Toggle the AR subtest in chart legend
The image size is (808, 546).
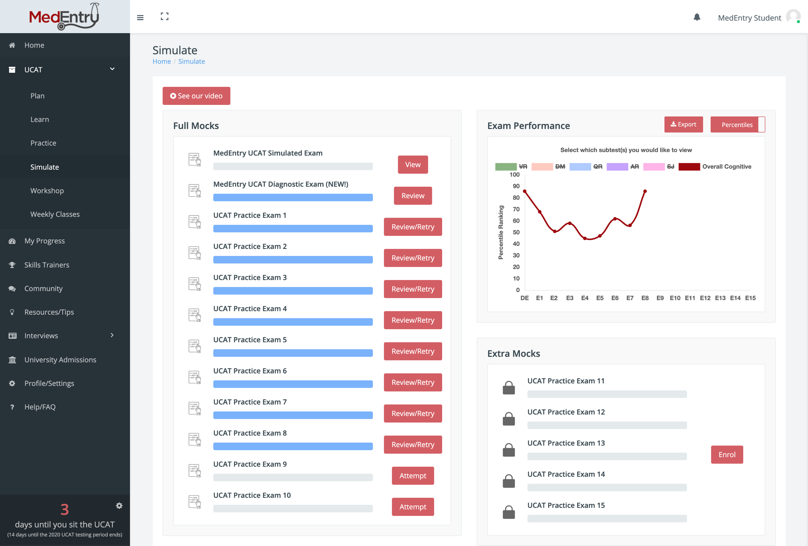(623, 167)
